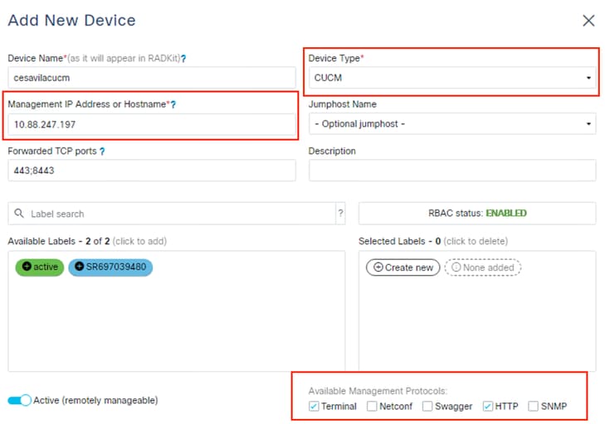The image size is (605, 424).
Task: Toggle Active (remotely manageable) switch
Action: pyautogui.click(x=19, y=400)
